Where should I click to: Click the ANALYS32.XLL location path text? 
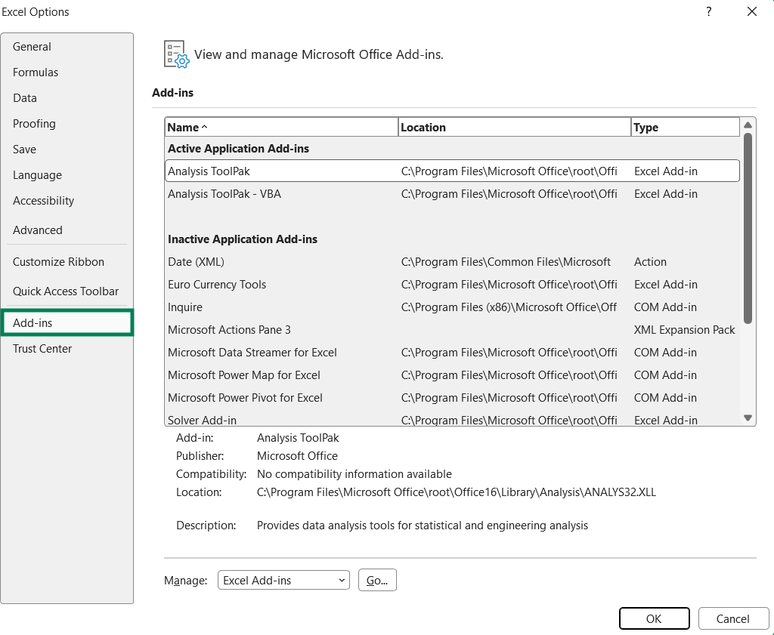point(456,492)
